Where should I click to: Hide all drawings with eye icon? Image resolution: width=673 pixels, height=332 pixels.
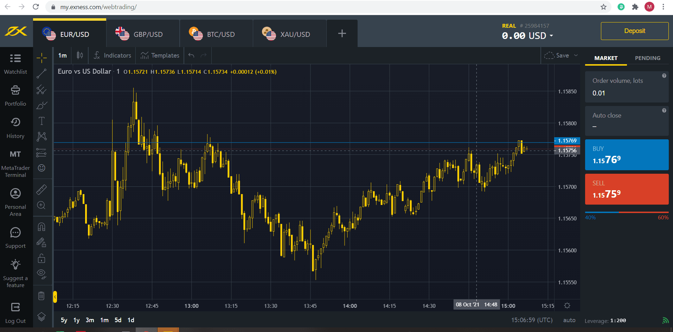[41, 274]
